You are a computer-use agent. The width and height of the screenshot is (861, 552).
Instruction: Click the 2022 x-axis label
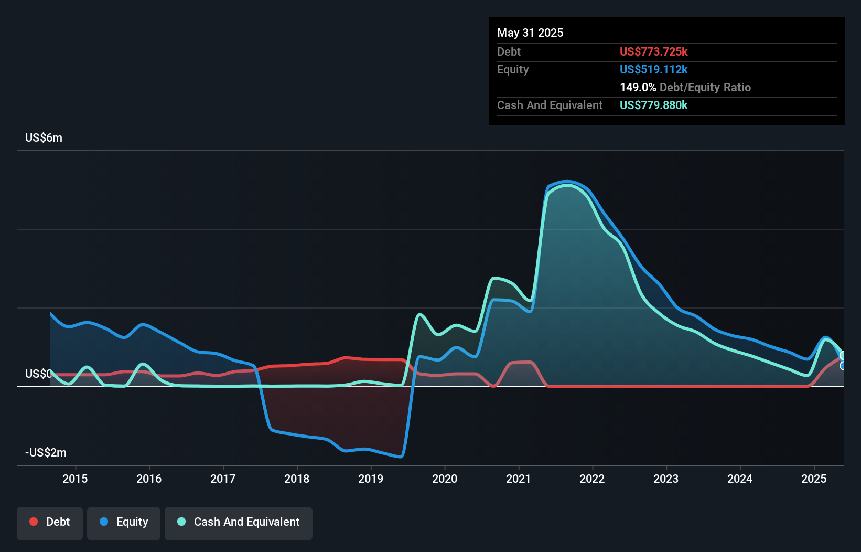point(592,479)
